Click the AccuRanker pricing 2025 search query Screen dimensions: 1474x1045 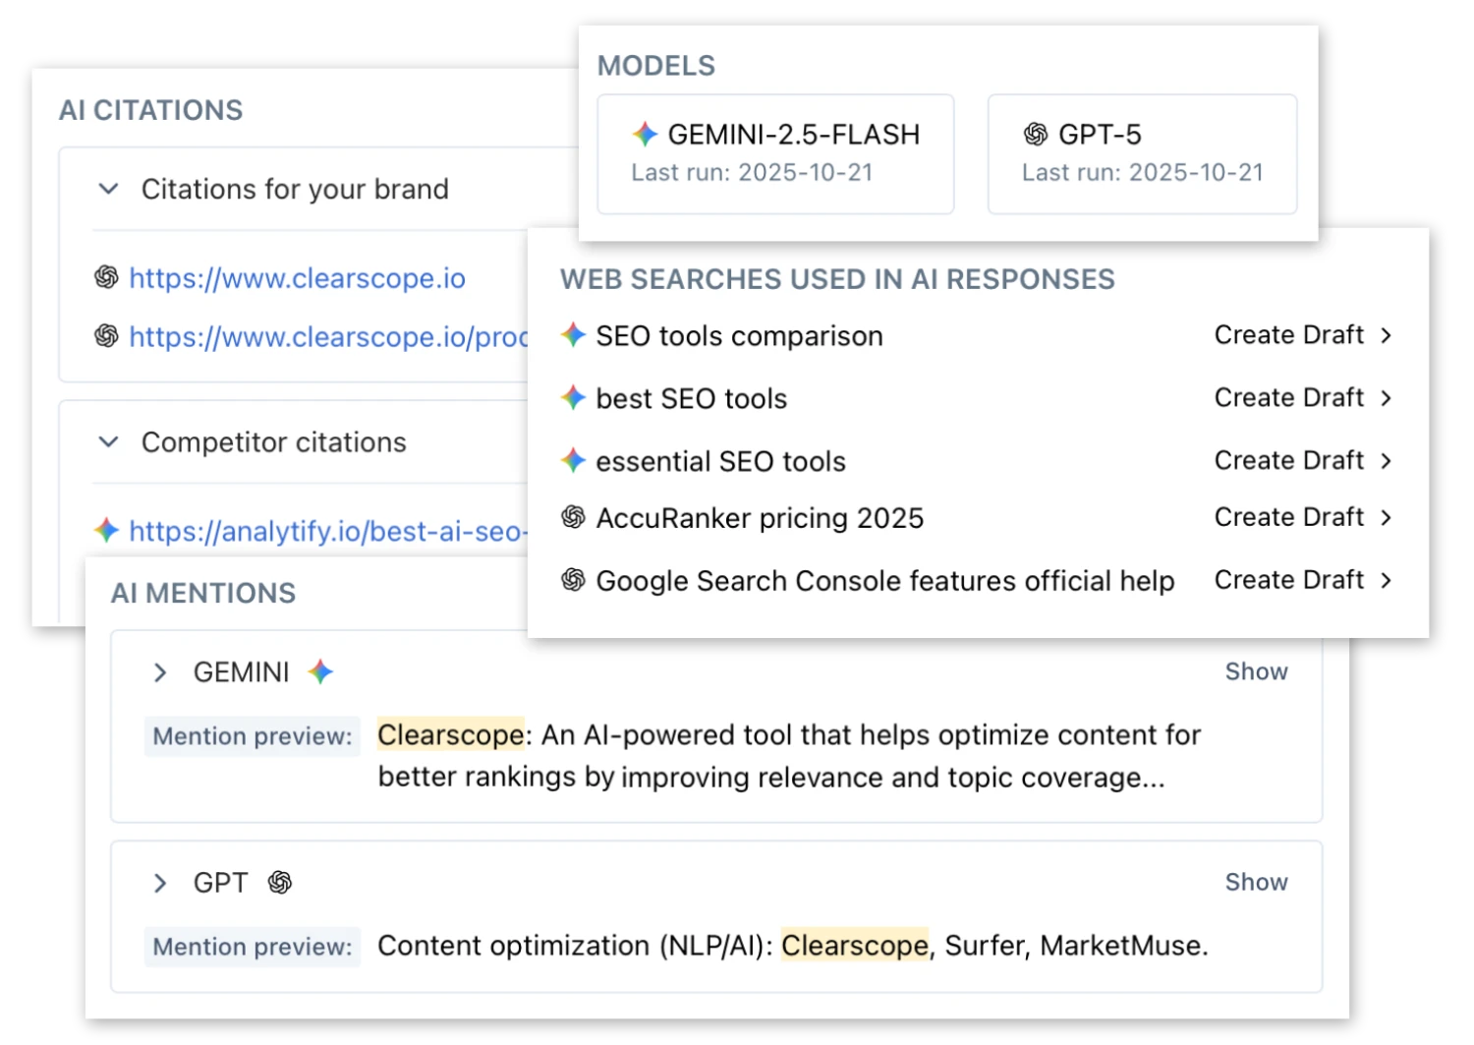pos(760,518)
